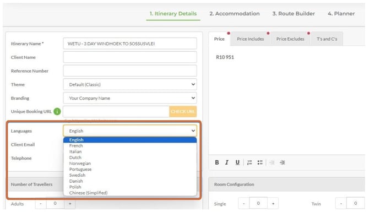Click the Reference Number field
The width and height of the screenshot is (369, 212).
[x=130, y=71]
